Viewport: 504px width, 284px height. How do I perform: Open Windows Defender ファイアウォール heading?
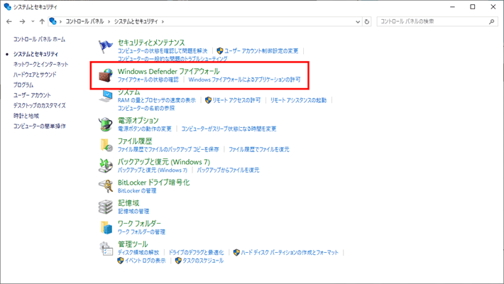tap(168, 71)
